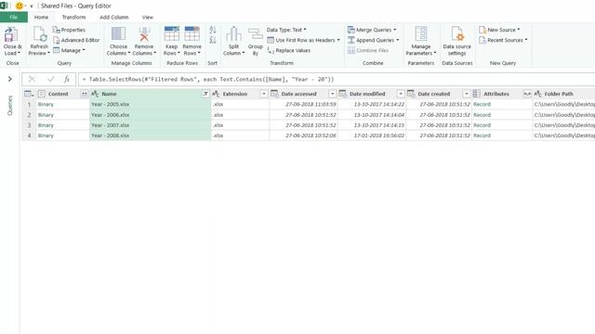Open Data source settings
This screenshot has height=334, width=595.
456,41
